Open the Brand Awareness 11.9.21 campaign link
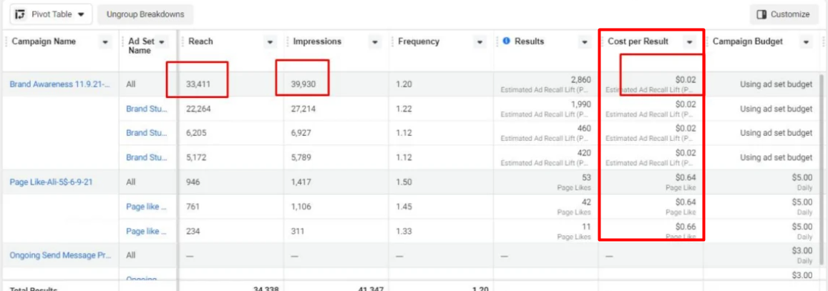This screenshot has height=291, width=828. click(59, 84)
